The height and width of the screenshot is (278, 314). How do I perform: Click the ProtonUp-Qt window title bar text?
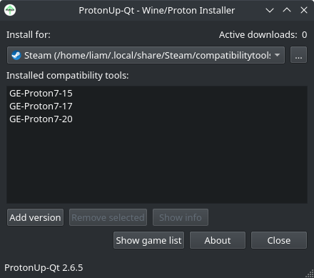point(157,10)
